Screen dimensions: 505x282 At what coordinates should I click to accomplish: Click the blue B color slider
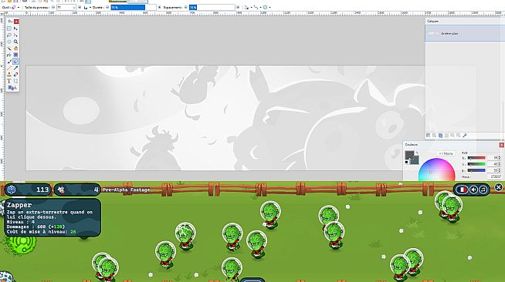476,170
